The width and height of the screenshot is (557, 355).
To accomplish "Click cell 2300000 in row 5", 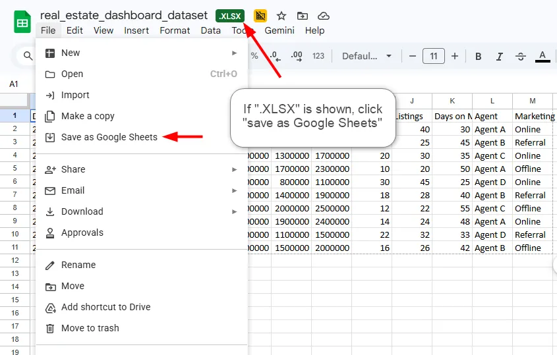I will (332, 169).
